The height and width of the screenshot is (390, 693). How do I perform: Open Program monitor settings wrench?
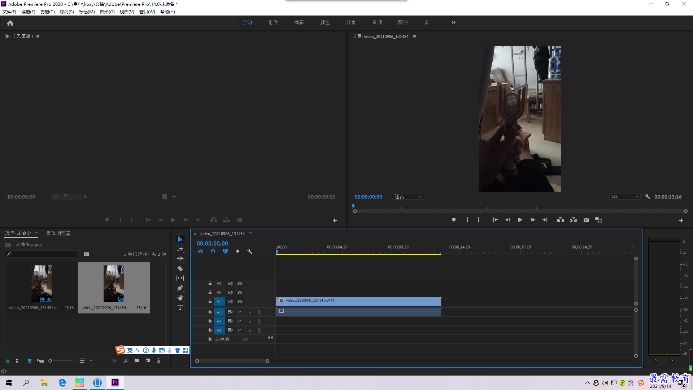click(x=648, y=197)
